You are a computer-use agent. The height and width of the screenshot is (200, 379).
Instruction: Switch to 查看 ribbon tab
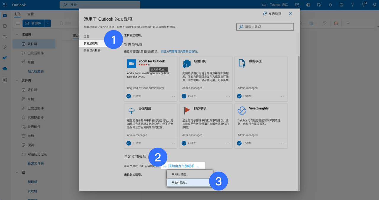[30, 14]
